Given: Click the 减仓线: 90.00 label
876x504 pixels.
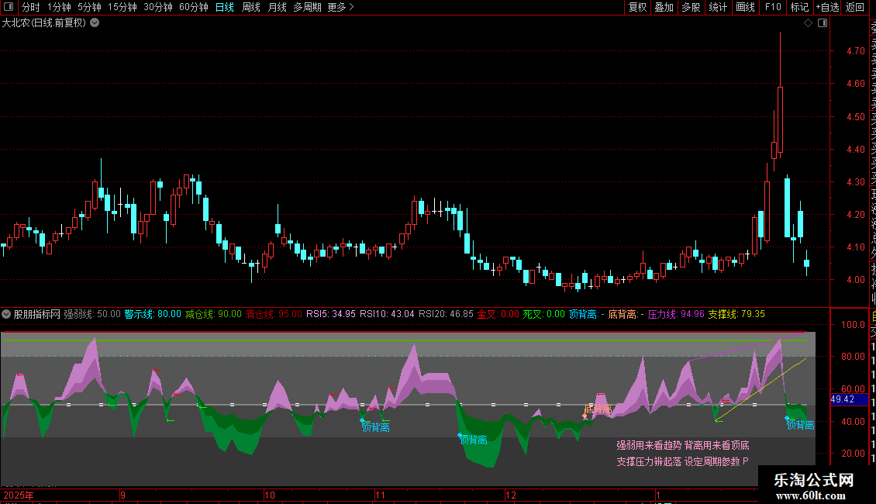Looking at the screenshot, I should tap(213, 314).
